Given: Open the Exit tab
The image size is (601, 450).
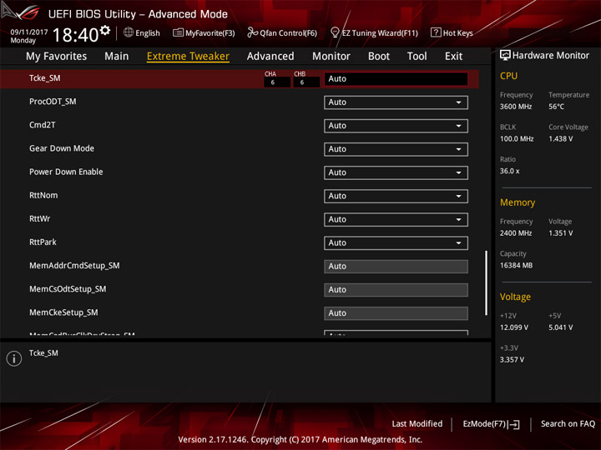Looking at the screenshot, I should (453, 57).
